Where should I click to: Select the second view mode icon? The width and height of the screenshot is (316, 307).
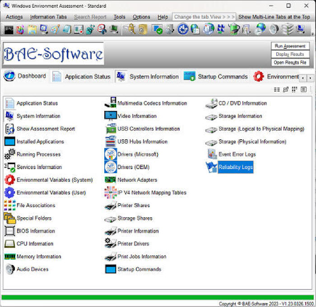(x=286, y=89)
